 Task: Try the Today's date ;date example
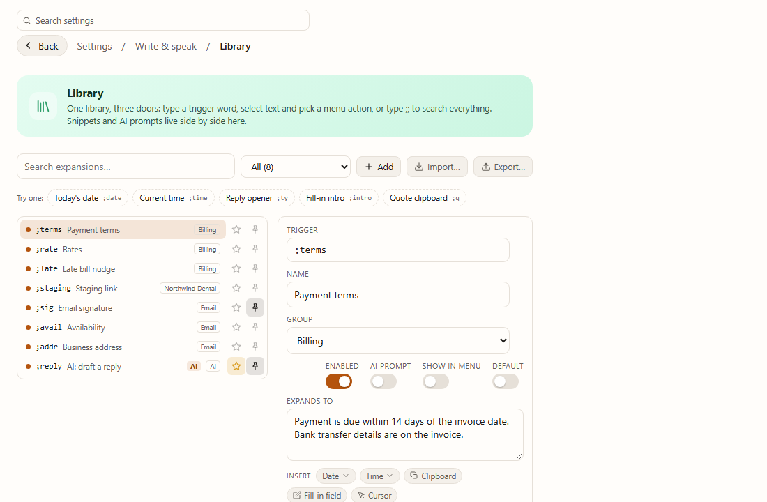88,198
